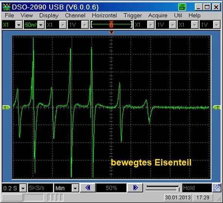Click the left double-arrow scroll button
Viewport: 223px width, 203px height.
(88, 188)
